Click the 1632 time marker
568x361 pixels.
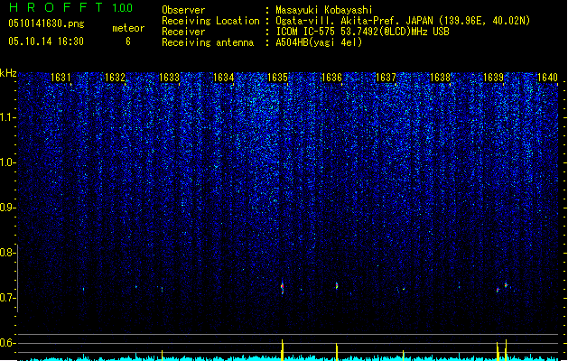click(x=115, y=78)
